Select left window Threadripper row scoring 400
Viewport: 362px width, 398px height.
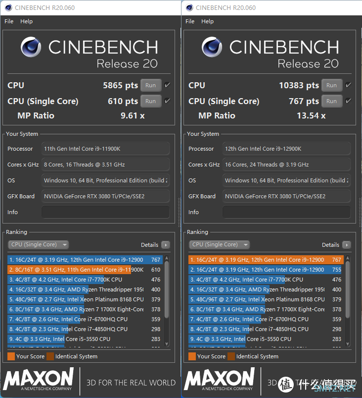[85, 289]
